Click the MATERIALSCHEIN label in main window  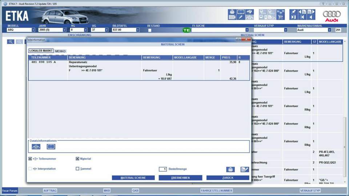252,35
